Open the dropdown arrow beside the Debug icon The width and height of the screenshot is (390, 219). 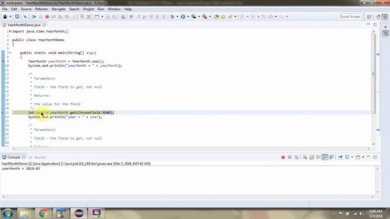point(177,16)
